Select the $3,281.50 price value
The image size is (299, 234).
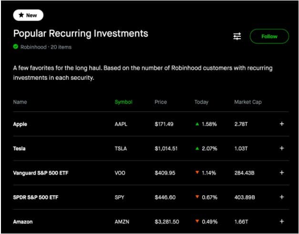pyautogui.click(x=167, y=222)
